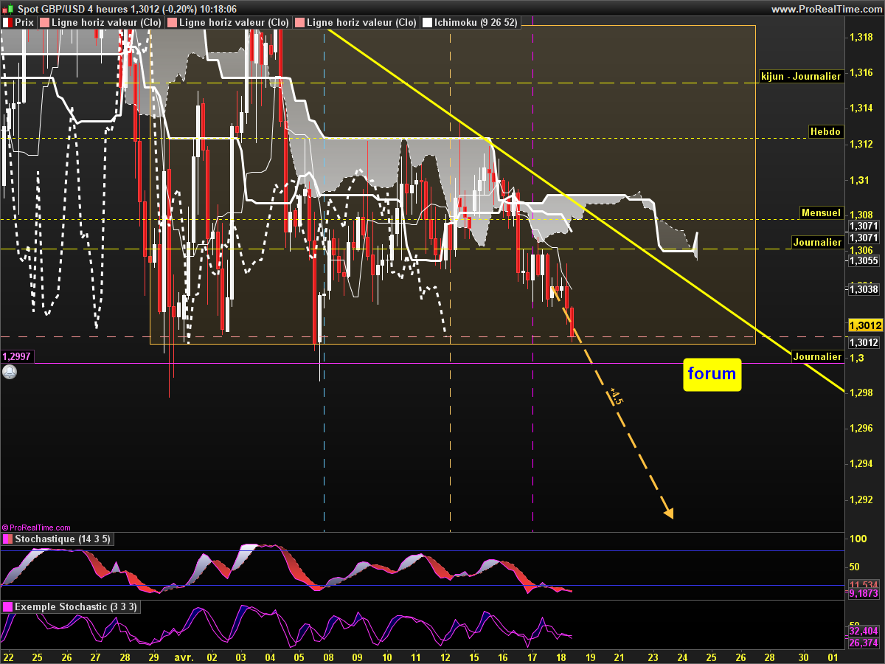Click the 1,3038 price value label
Screen dimensions: 885x664
(864, 289)
